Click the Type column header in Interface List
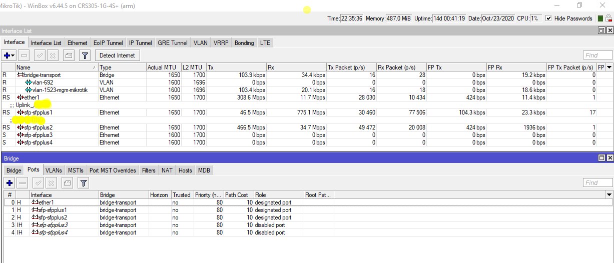 pyautogui.click(x=122, y=67)
